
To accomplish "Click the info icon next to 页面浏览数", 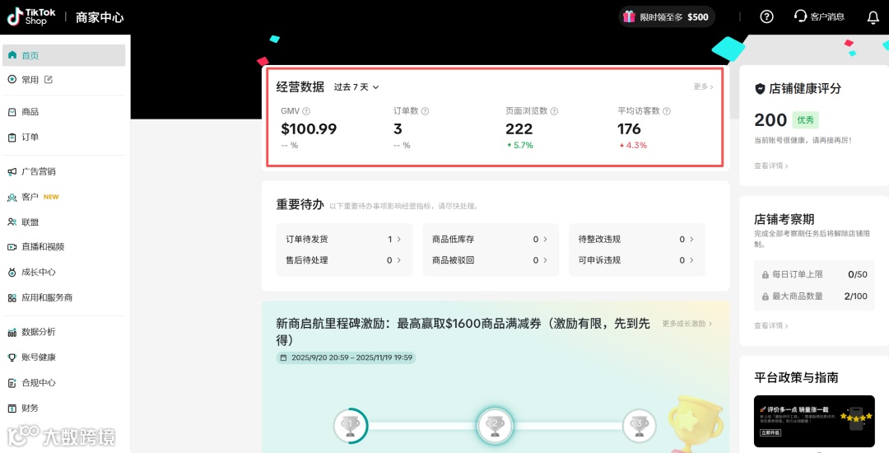I will click(555, 111).
